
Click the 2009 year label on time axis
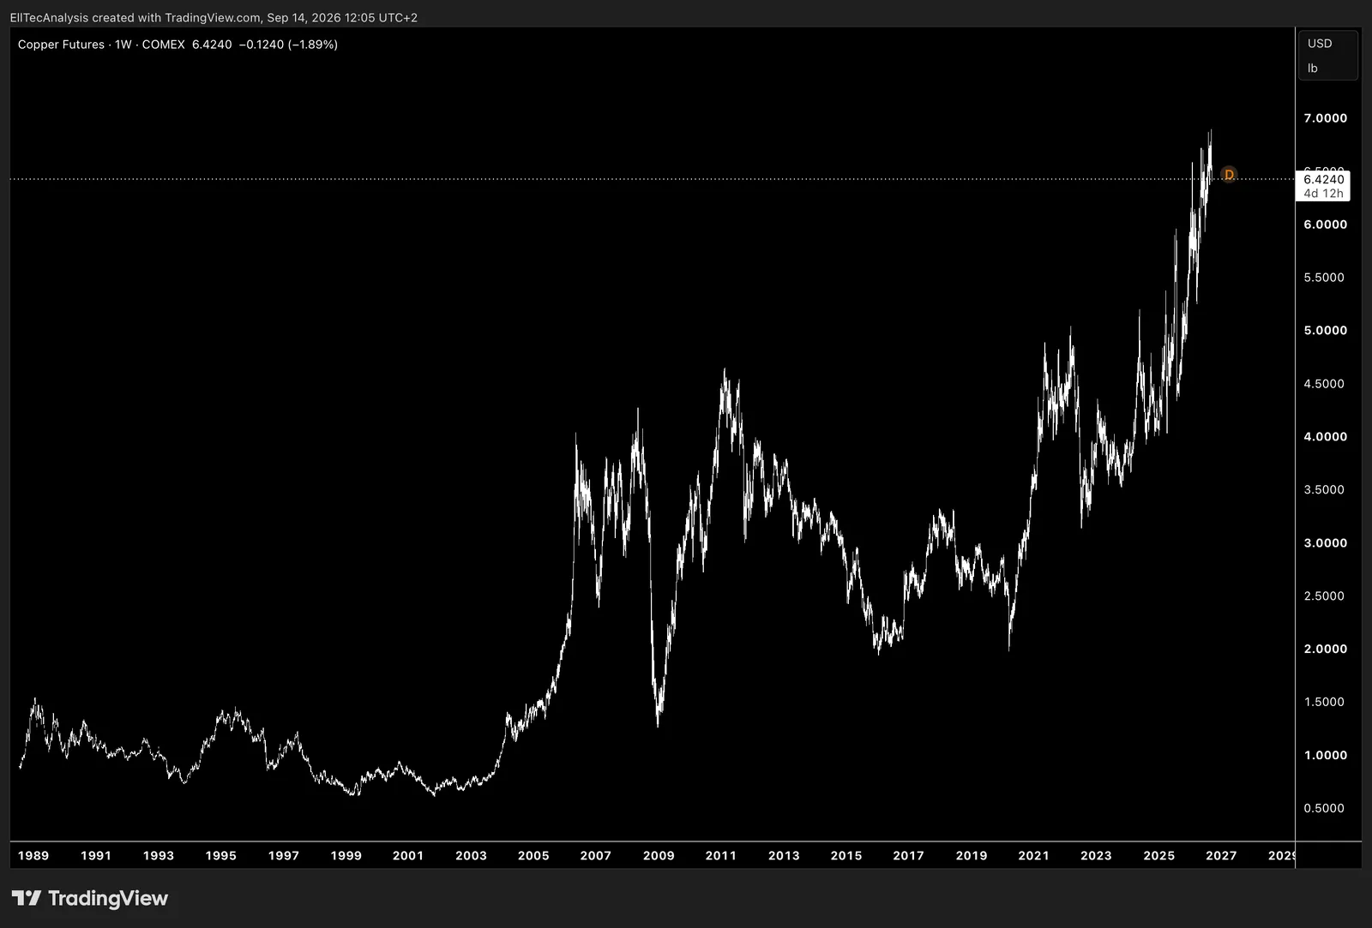click(x=659, y=855)
